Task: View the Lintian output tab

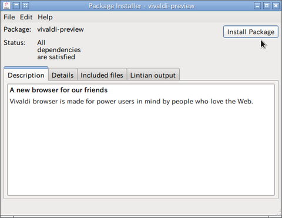Action: (x=153, y=75)
